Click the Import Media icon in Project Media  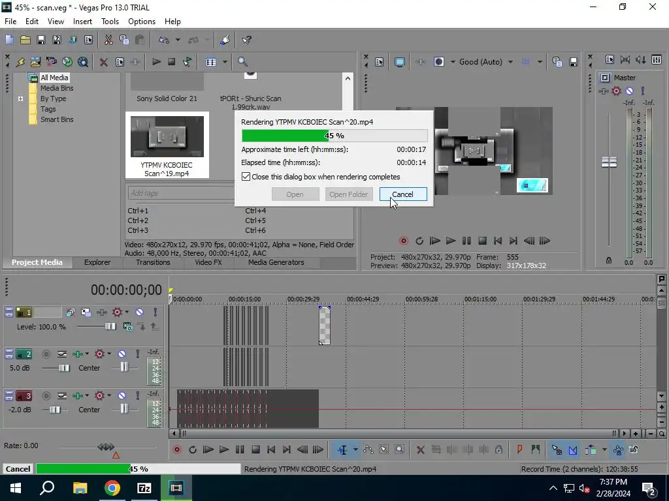pos(36,62)
